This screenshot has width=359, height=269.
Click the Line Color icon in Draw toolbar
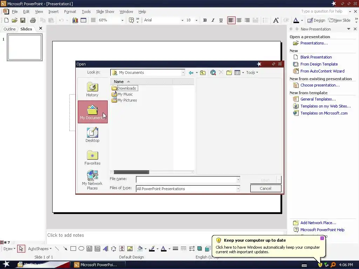point(152,249)
